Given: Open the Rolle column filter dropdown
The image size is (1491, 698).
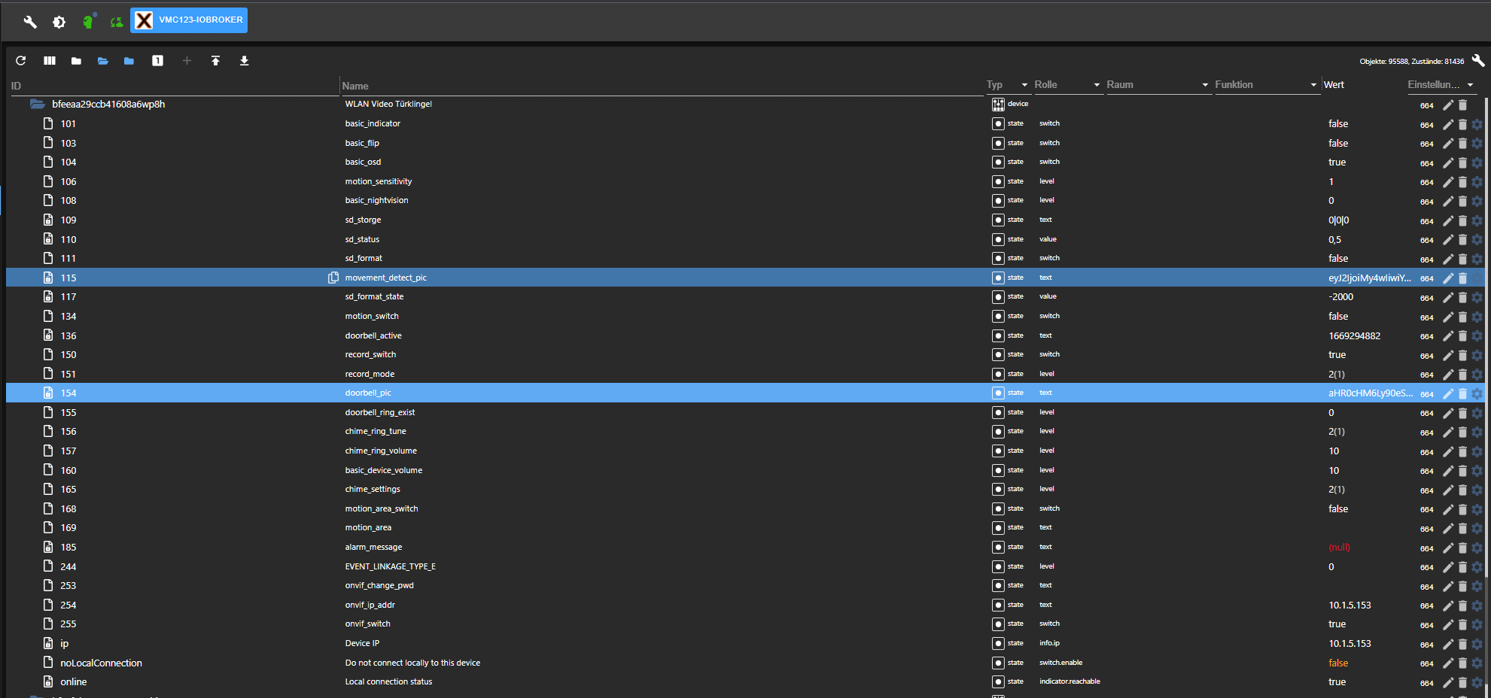Looking at the screenshot, I should pos(1096,84).
